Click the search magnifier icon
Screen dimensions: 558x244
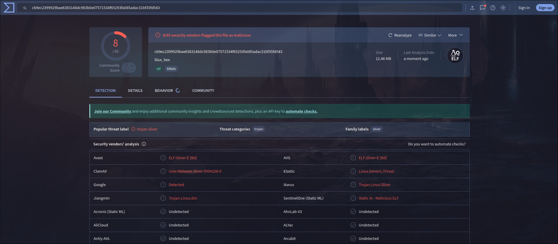tap(25, 8)
